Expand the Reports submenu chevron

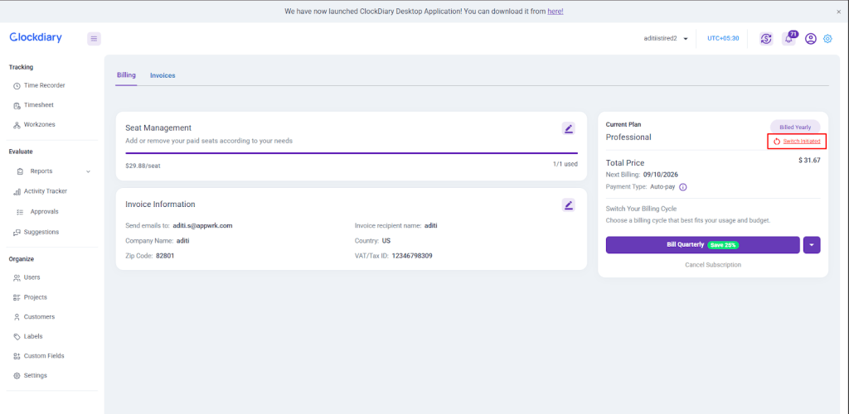88,171
